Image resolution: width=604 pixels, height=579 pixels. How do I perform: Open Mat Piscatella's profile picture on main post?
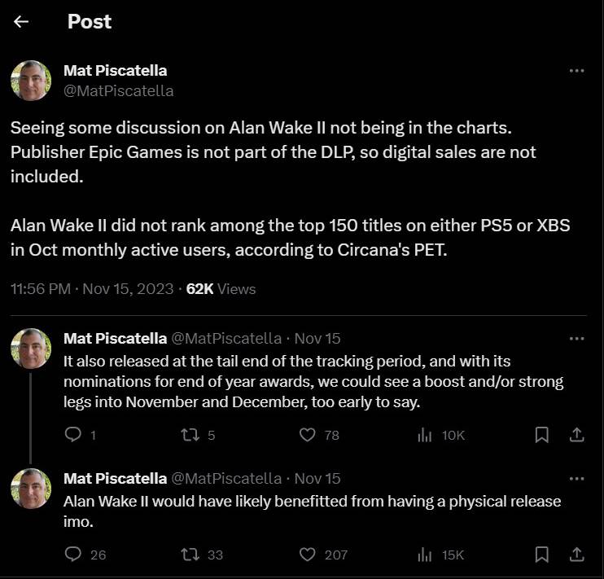click(31, 80)
